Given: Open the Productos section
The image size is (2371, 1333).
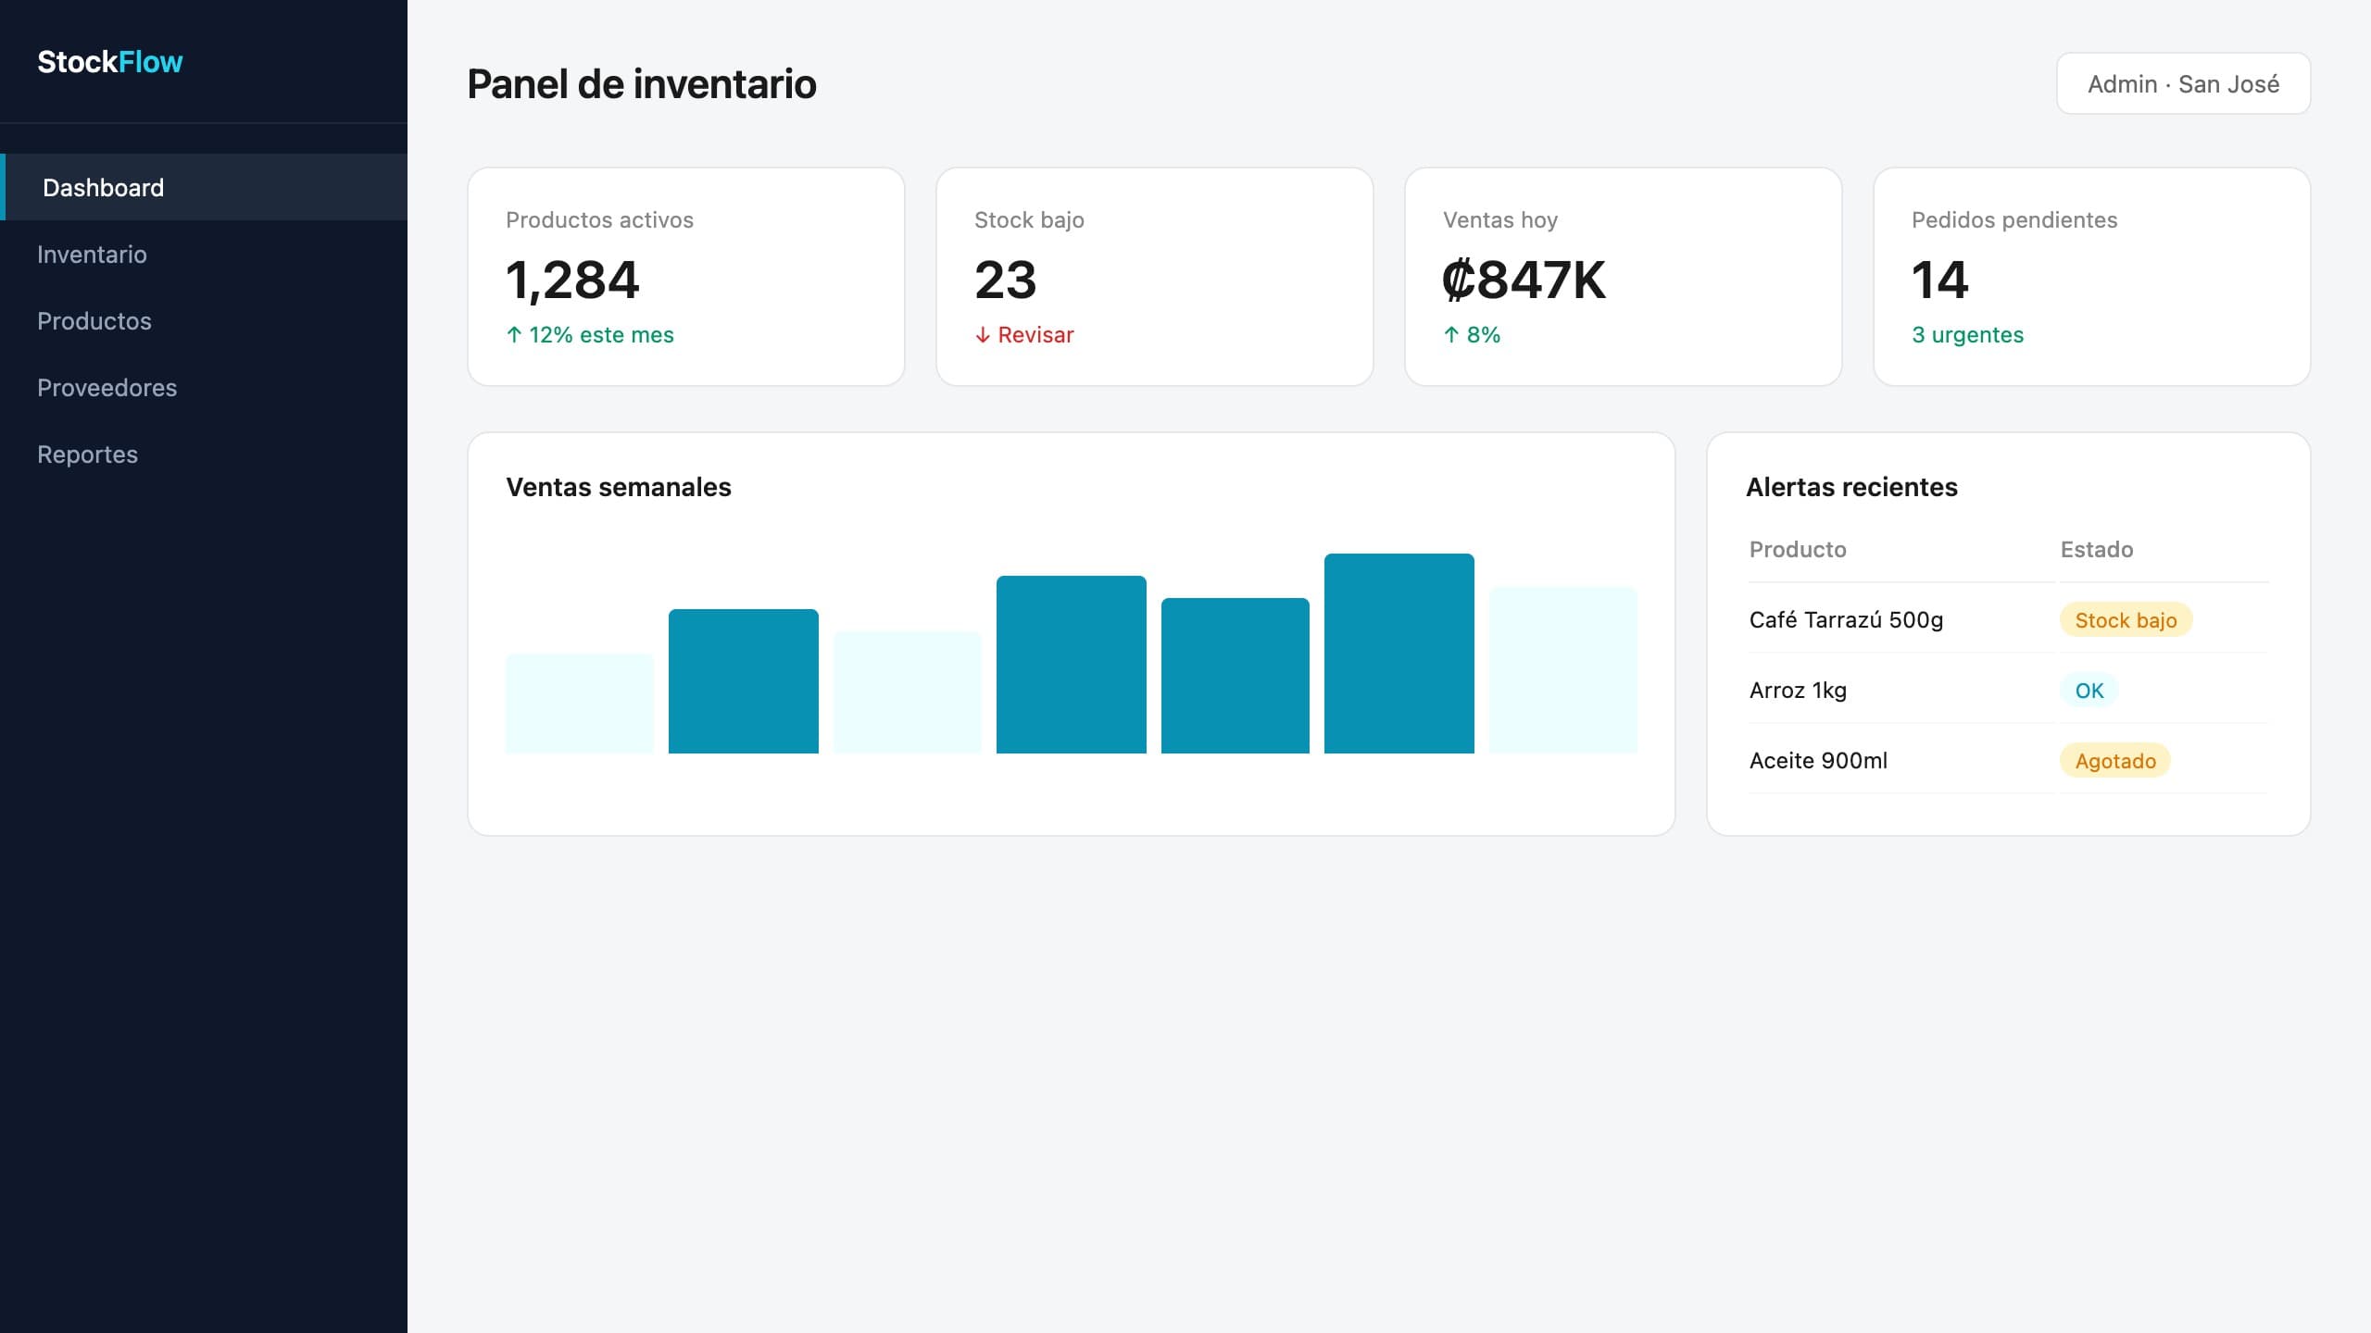Looking at the screenshot, I should pyautogui.click(x=204, y=320).
